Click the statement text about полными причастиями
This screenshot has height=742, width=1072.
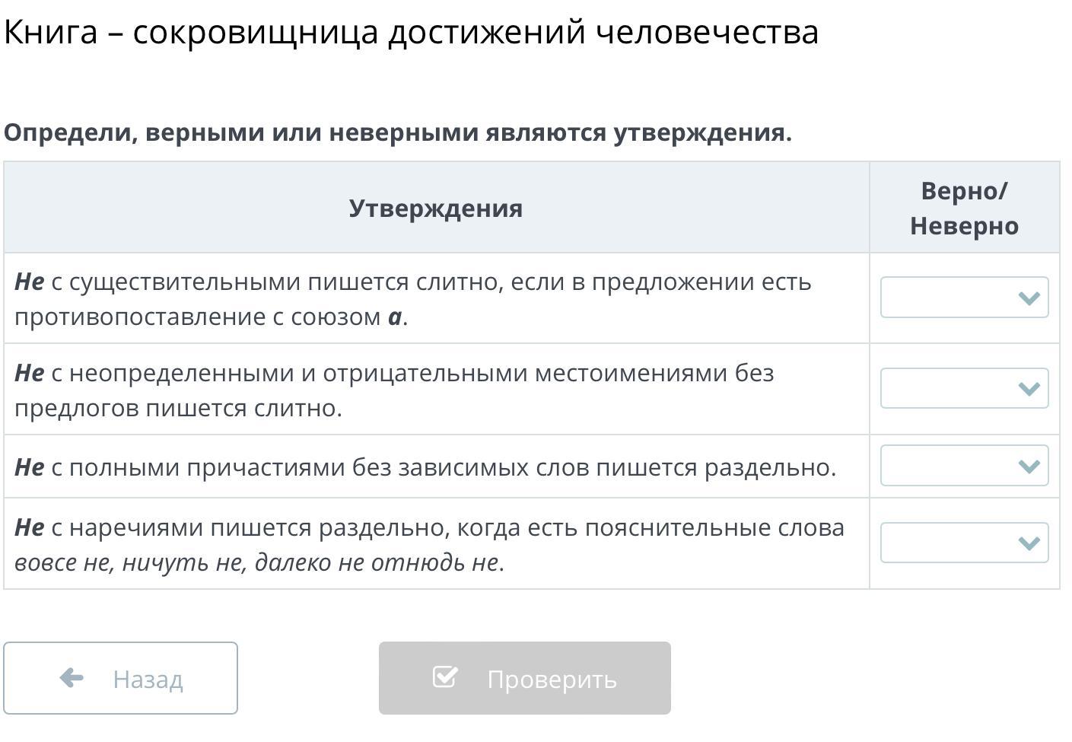tap(425, 467)
